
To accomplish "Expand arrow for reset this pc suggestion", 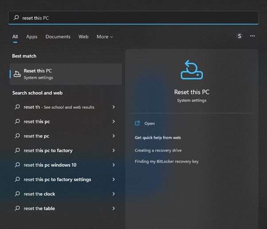I will point(114,122).
